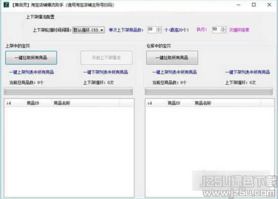Image resolution: width=278 pixels, height=199 pixels.
Task: Click 当前总商品数: 0个 text in right panel
Action: point(169,83)
